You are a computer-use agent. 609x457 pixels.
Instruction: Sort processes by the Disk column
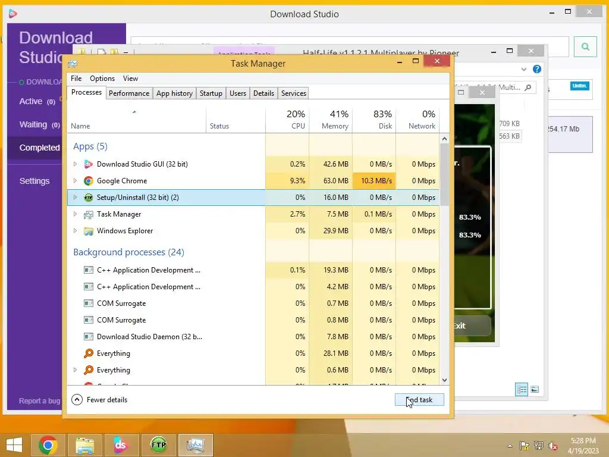[375, 120]
